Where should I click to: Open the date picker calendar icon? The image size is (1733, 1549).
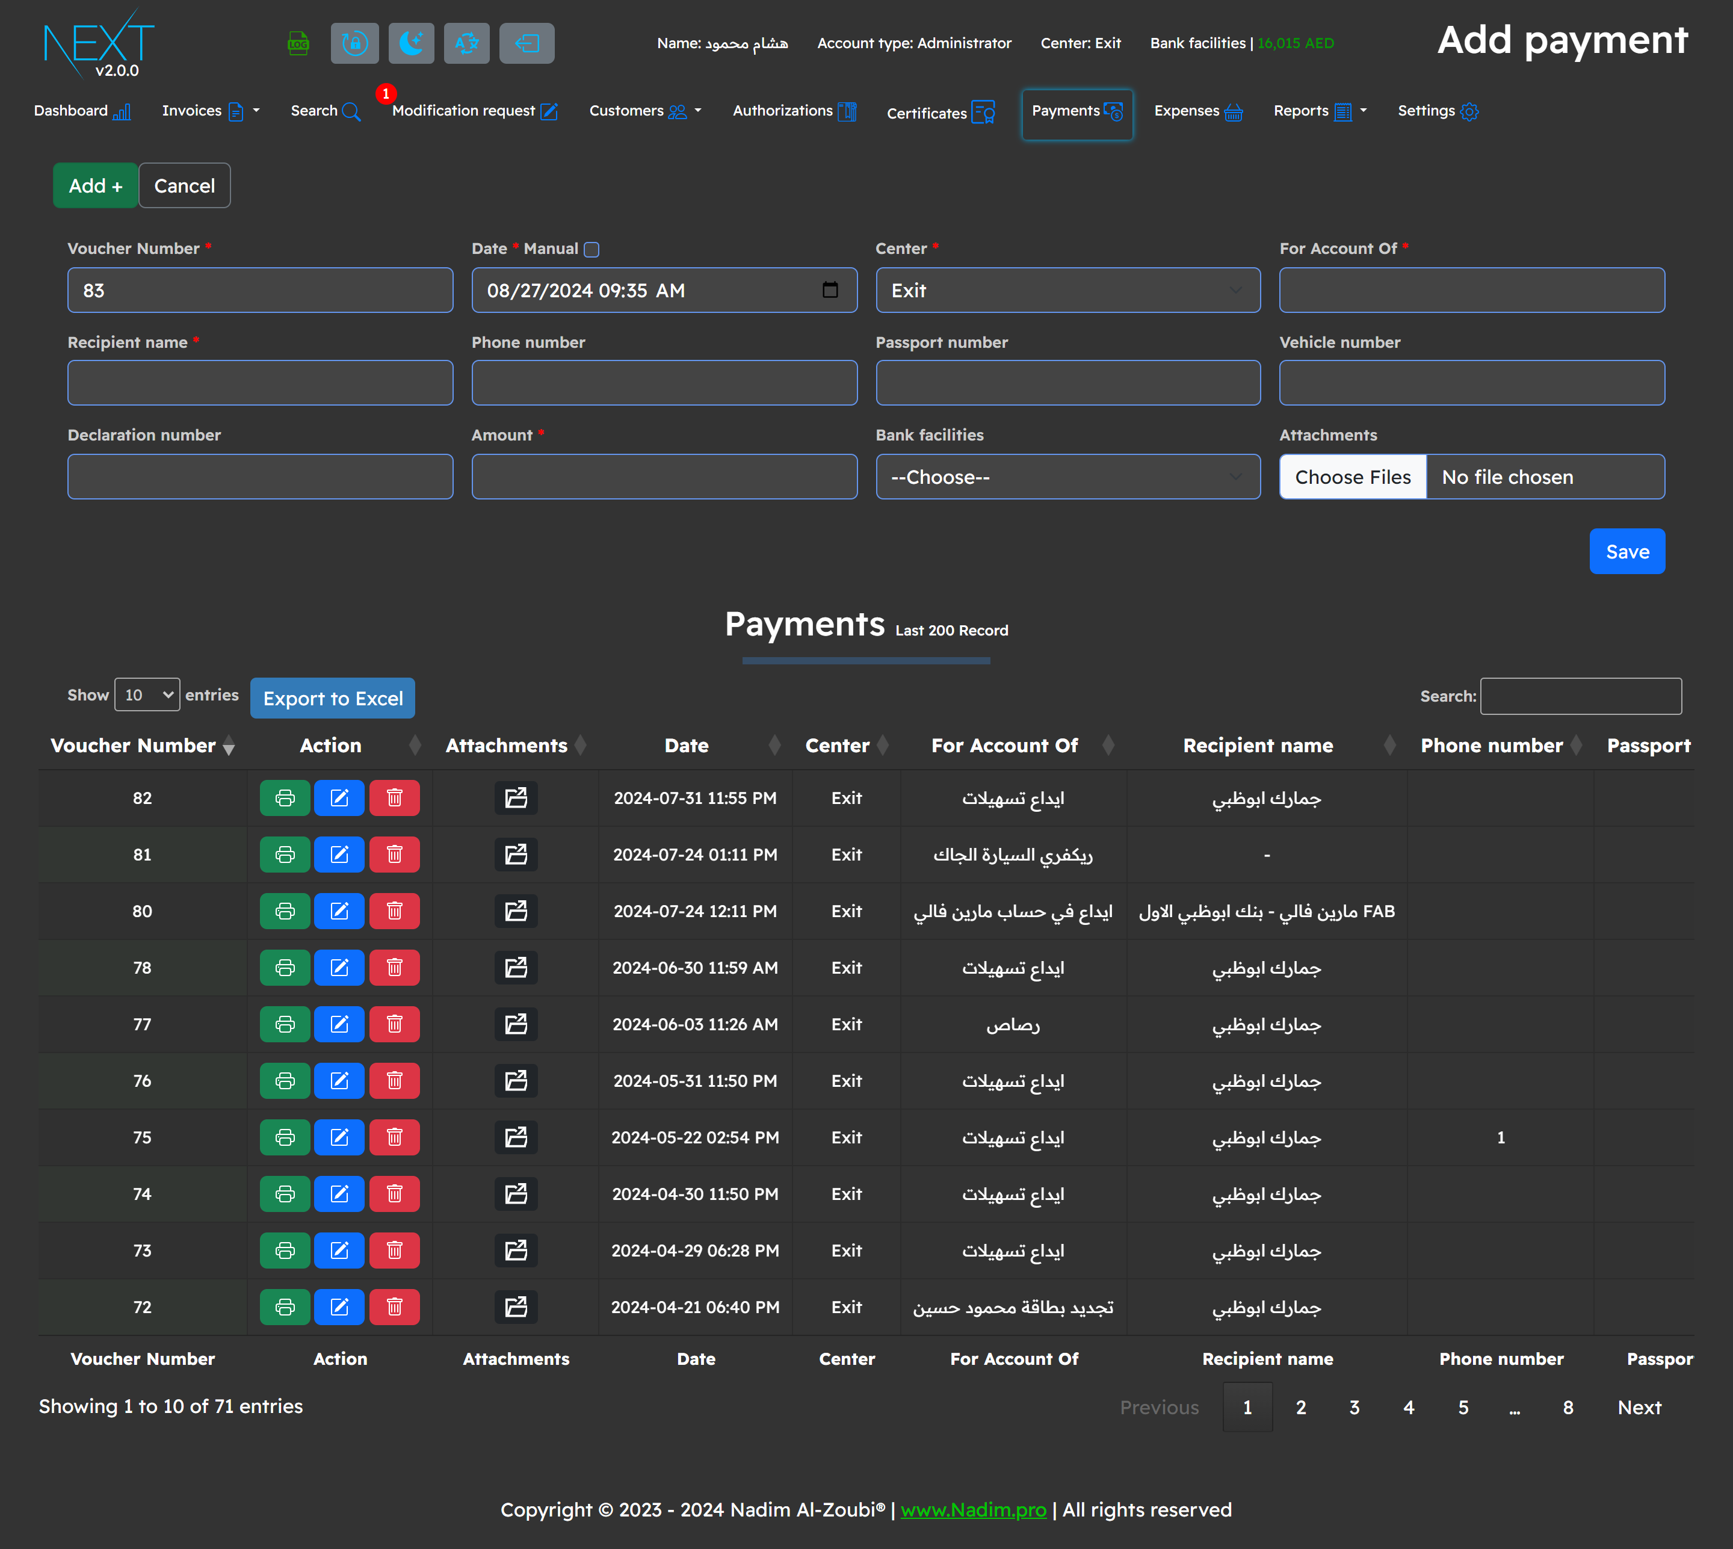(x=830, y=290)
